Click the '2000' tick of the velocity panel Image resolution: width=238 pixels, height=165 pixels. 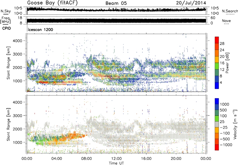coord(17,129)
